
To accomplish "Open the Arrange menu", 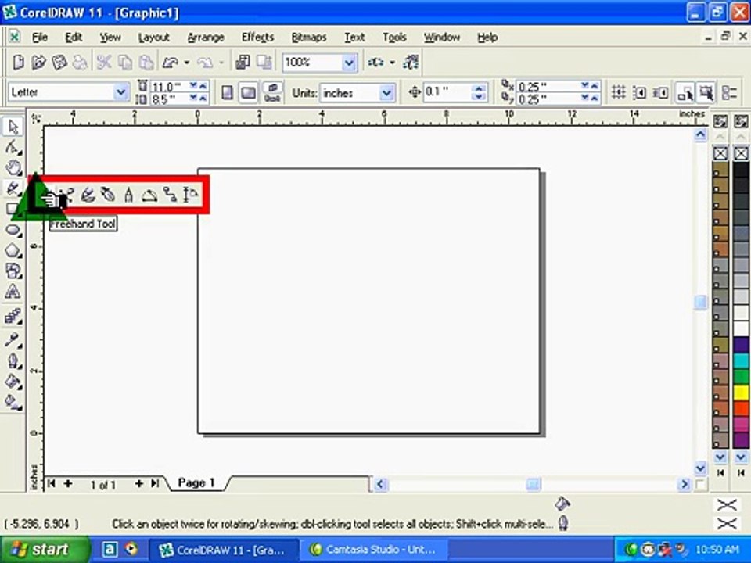I will (x=206, y=37).
